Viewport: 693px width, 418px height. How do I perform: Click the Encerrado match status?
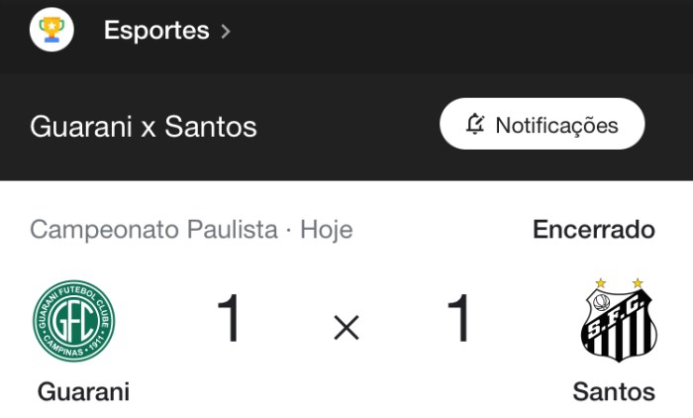point(593,230)
